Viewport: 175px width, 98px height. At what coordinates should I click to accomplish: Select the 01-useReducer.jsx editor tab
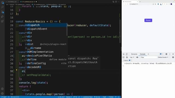28,2
